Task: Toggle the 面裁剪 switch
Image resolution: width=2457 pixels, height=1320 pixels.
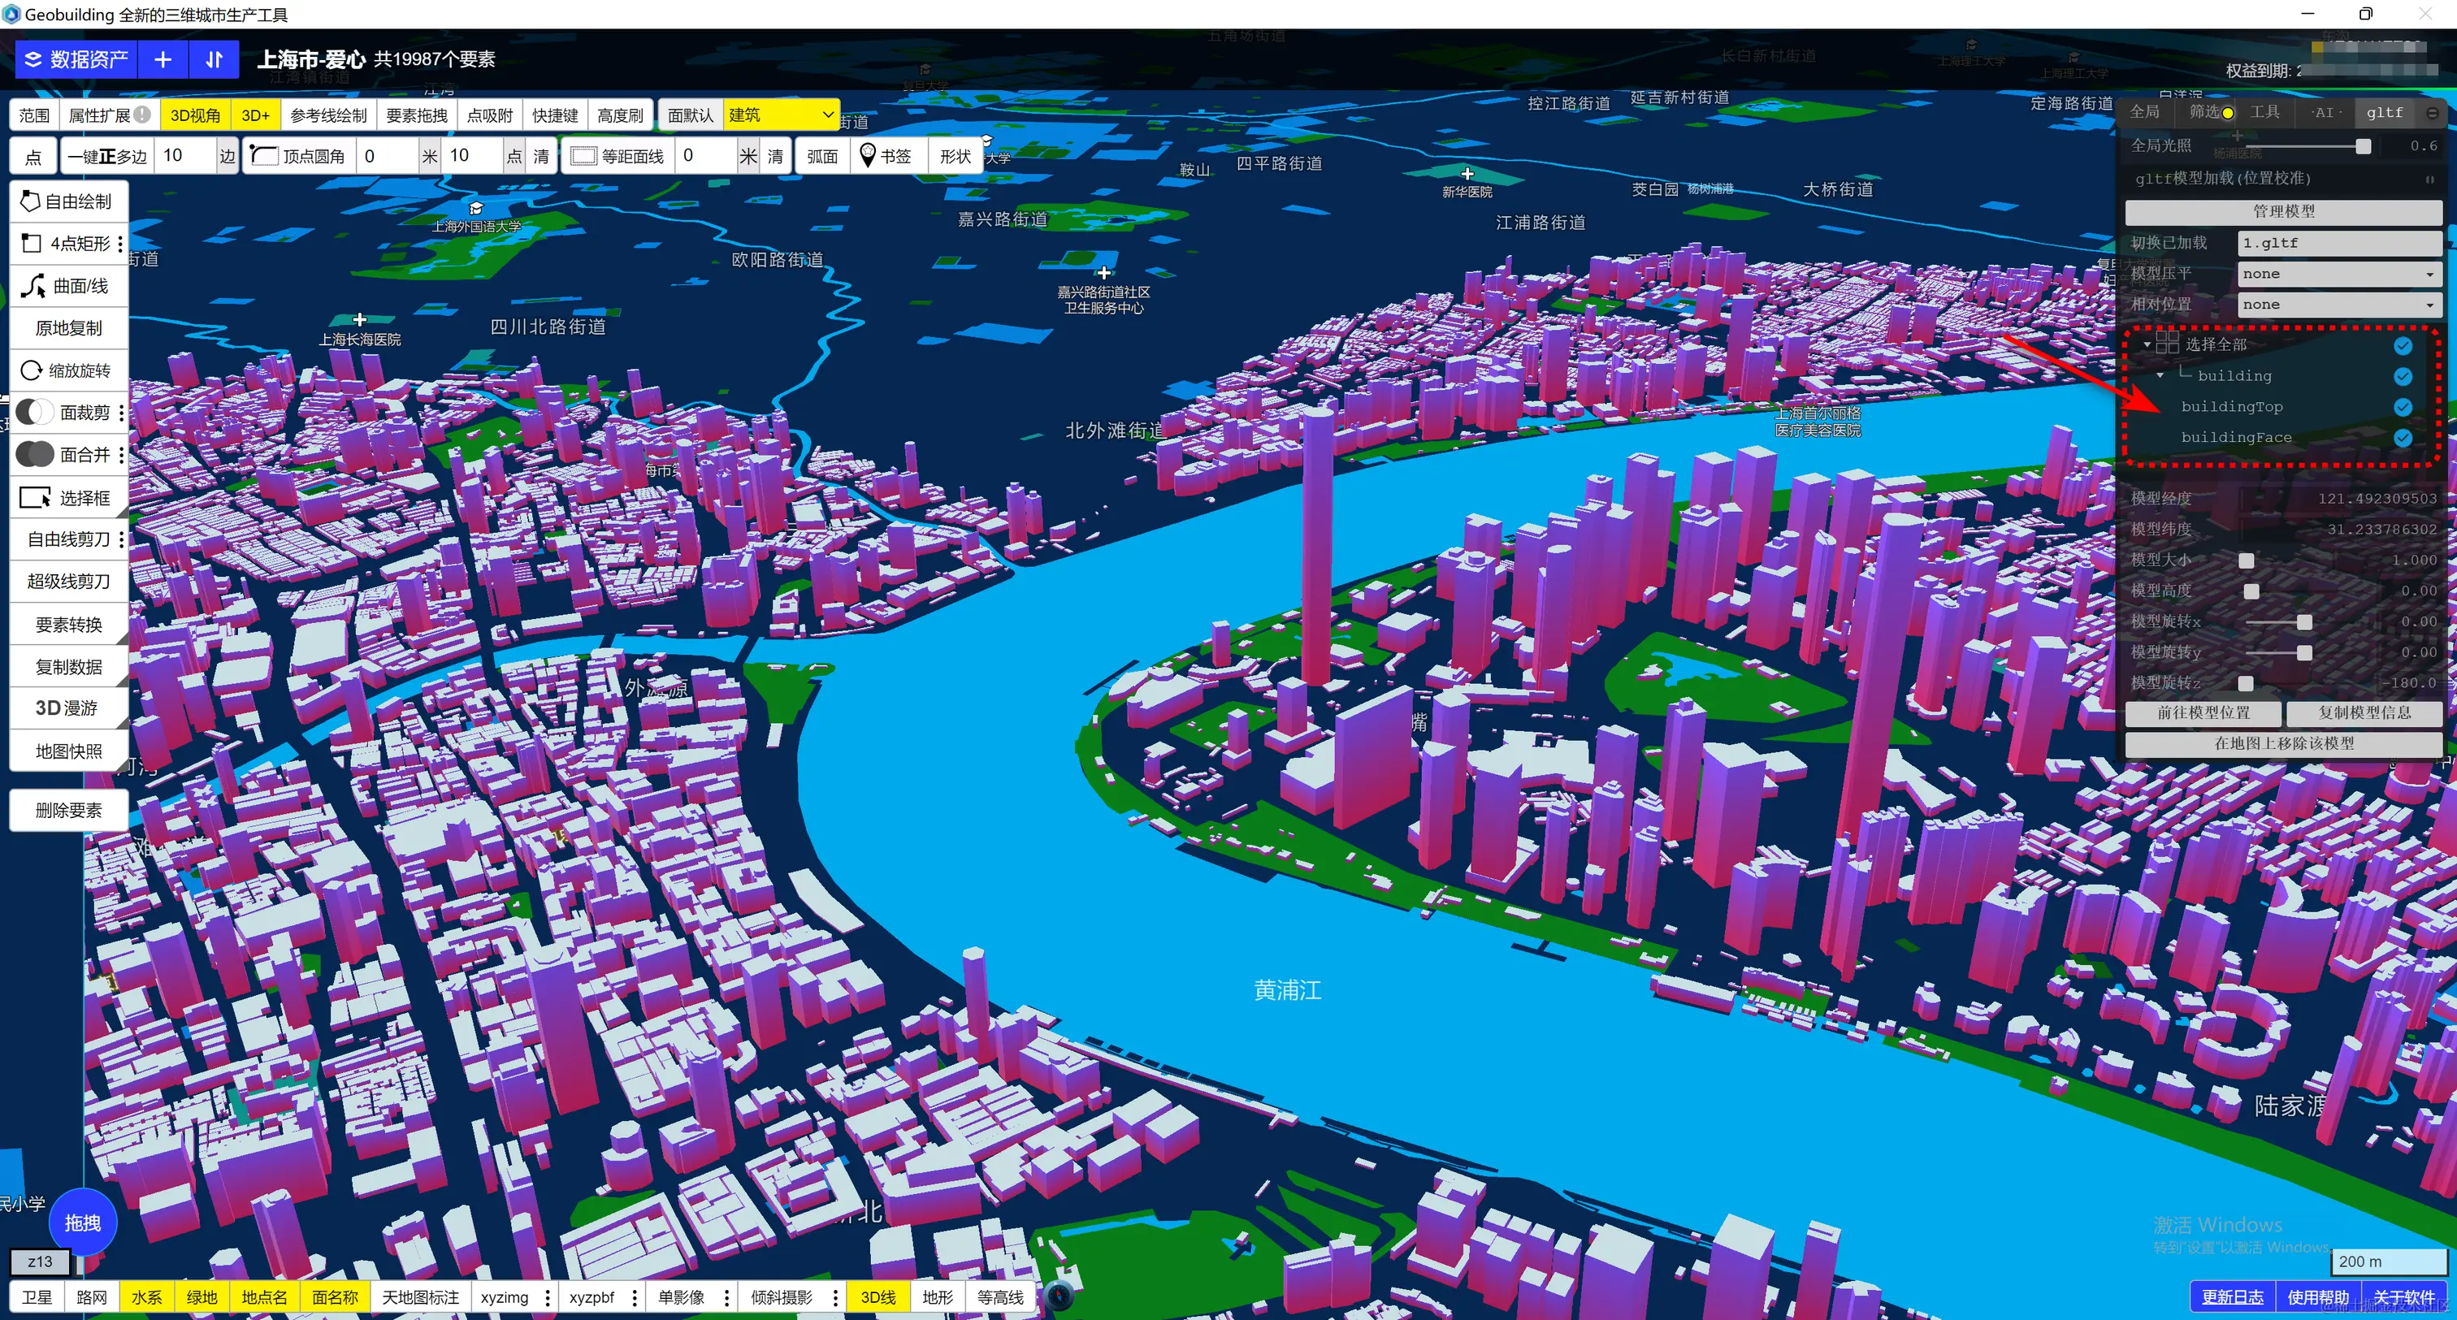Action: 34,412
